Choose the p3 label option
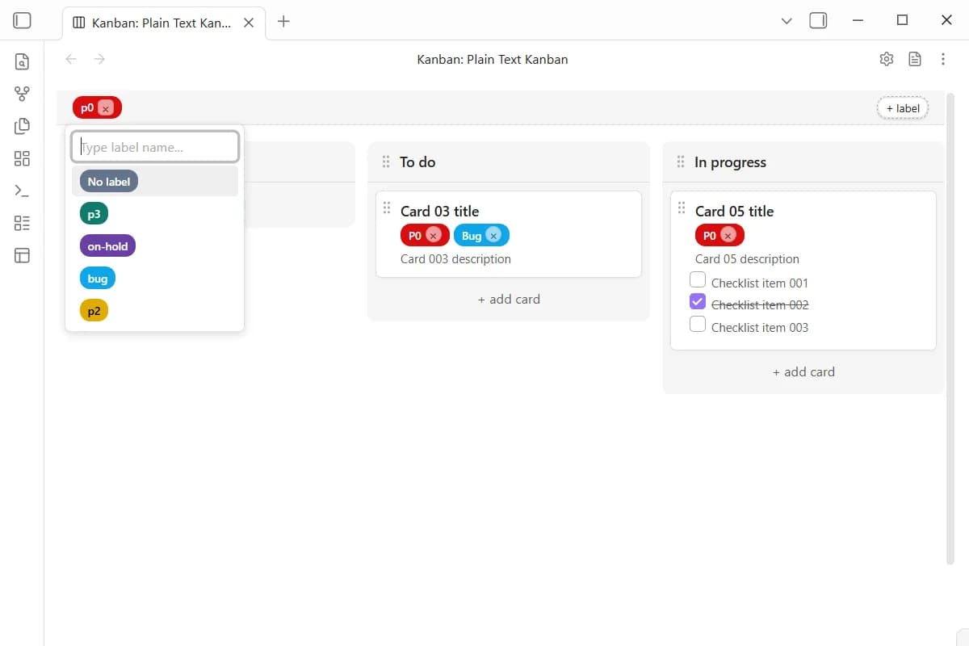This screenshot has height=646, width=969. pos(94,214)
